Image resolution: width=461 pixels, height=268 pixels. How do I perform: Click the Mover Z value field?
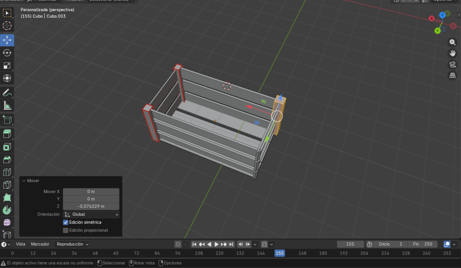(91, 206)
